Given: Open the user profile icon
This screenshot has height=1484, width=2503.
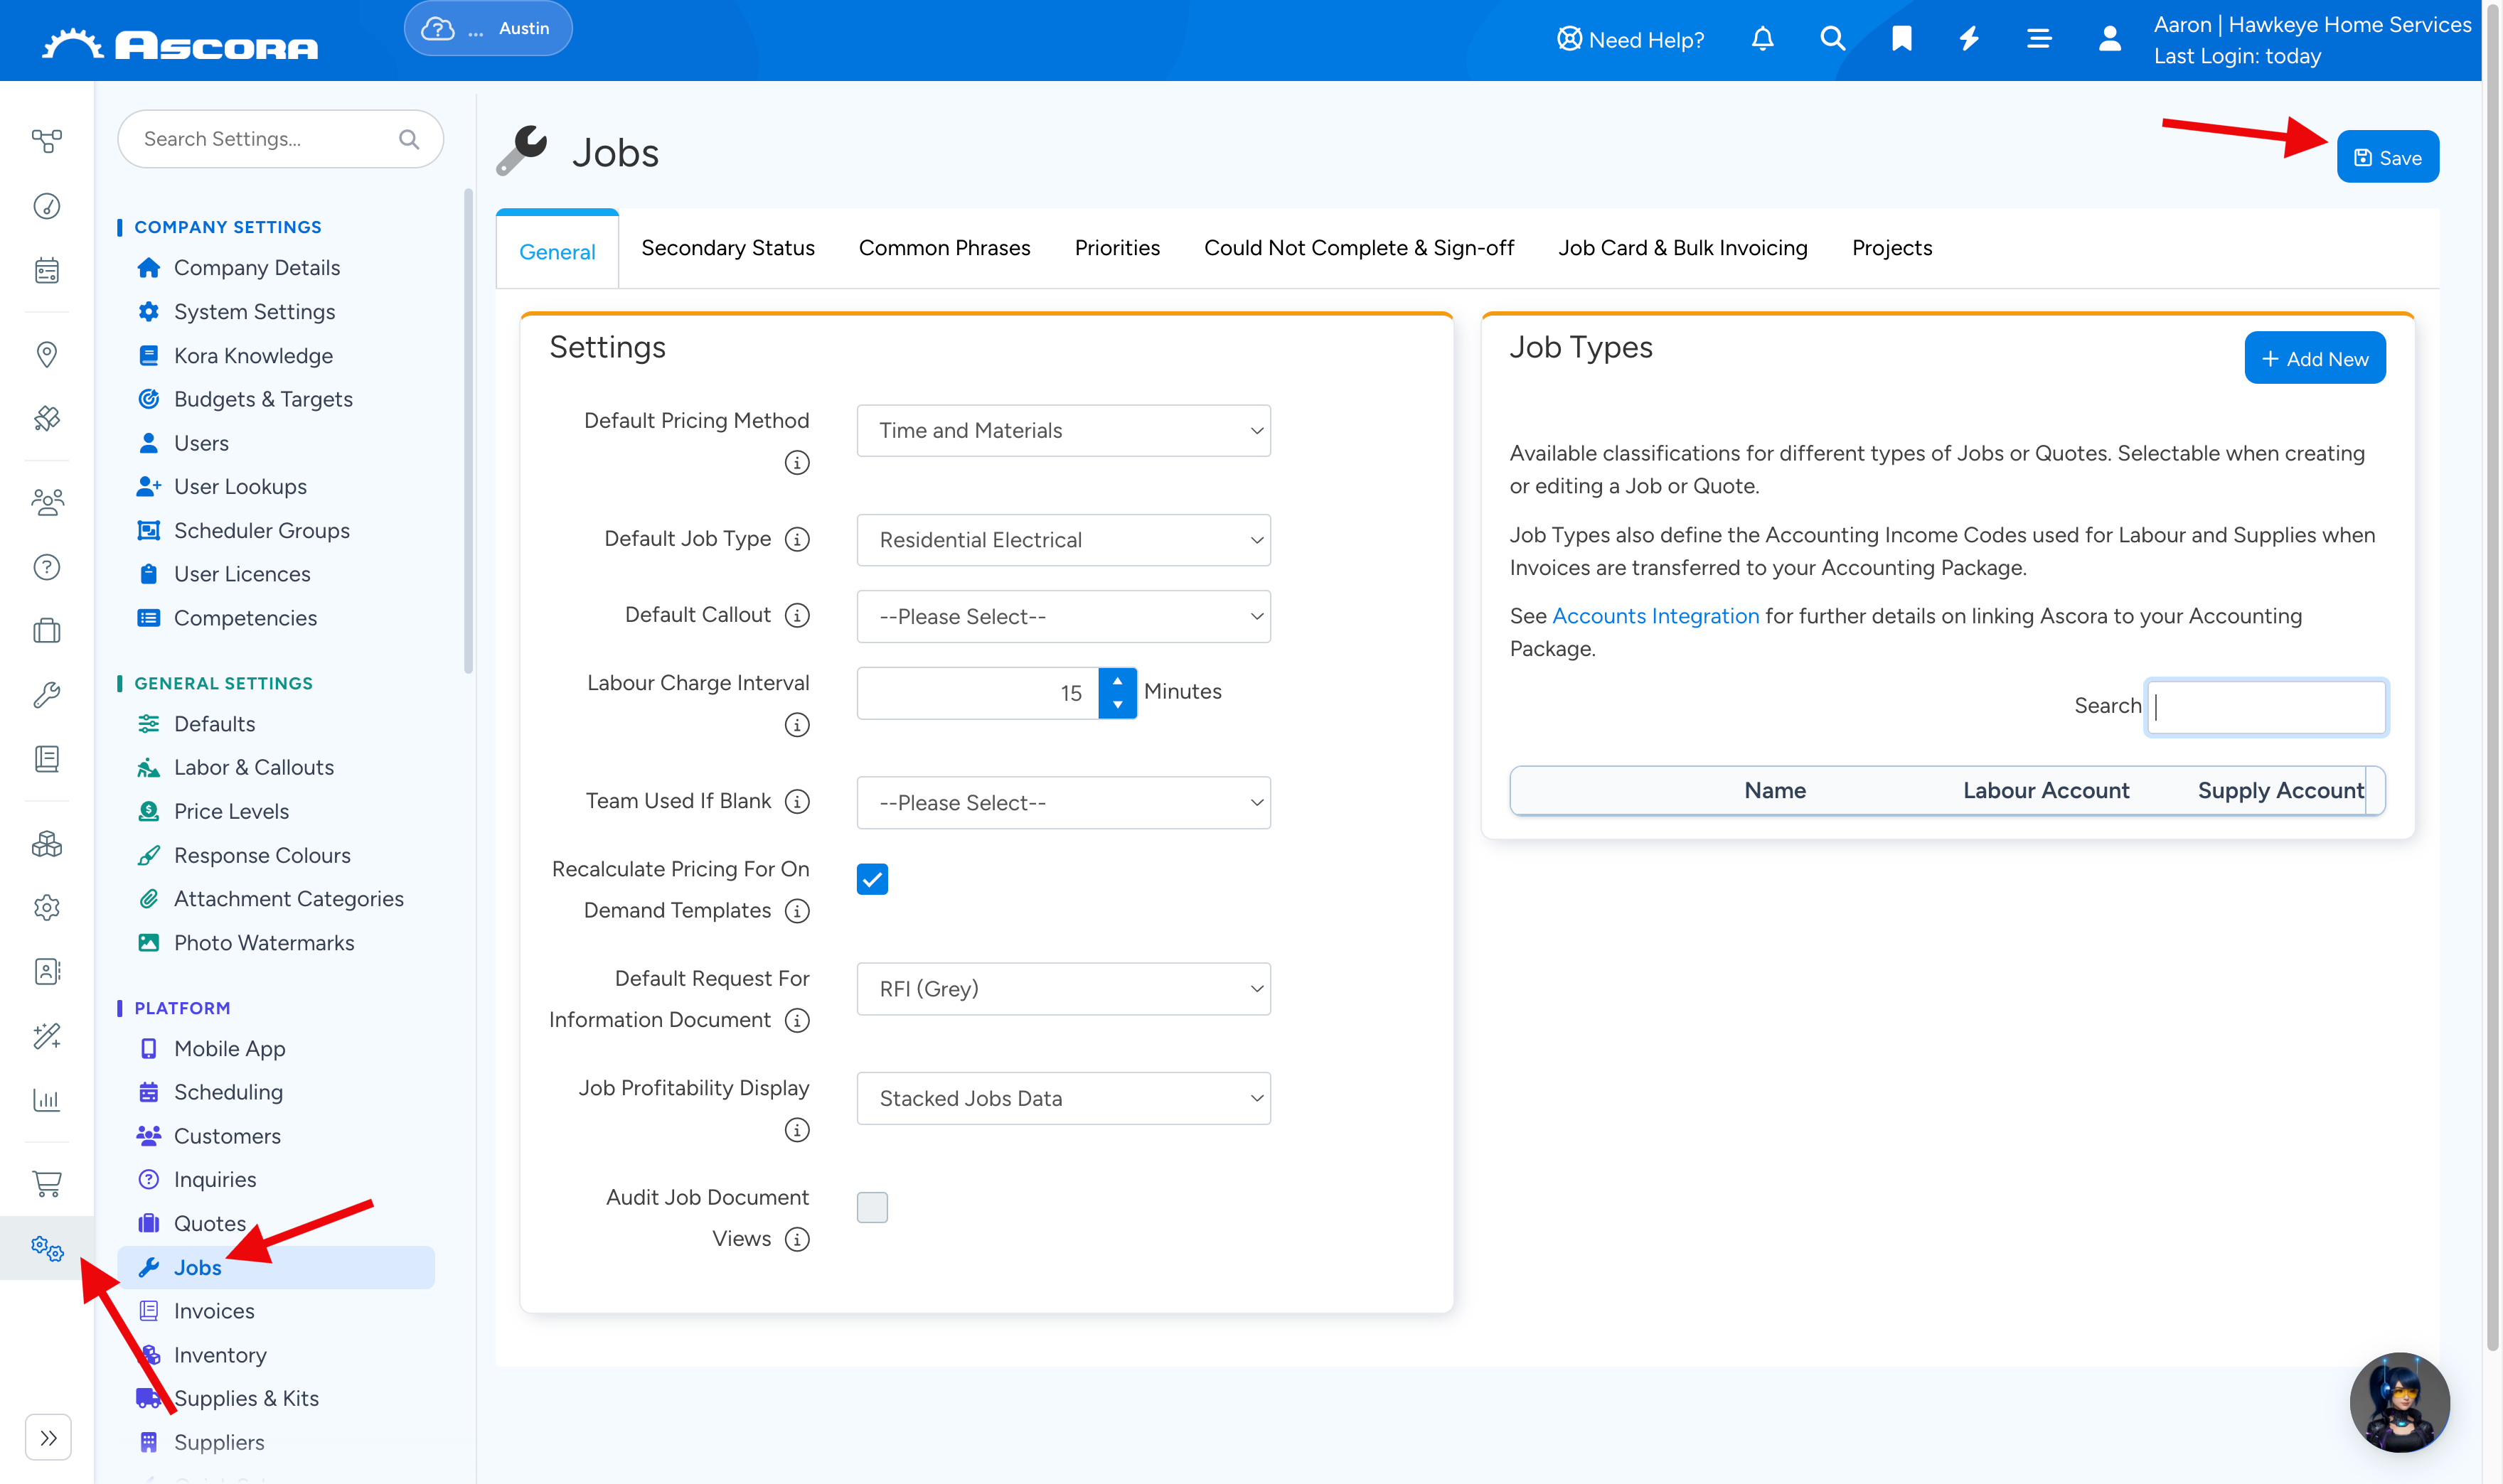Looking at the screenshot, I should pyautogui.click(x=2110, y=39).
